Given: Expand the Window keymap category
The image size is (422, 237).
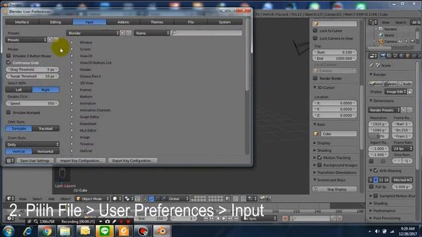Looking at the screenshot, I should point(72,42).
